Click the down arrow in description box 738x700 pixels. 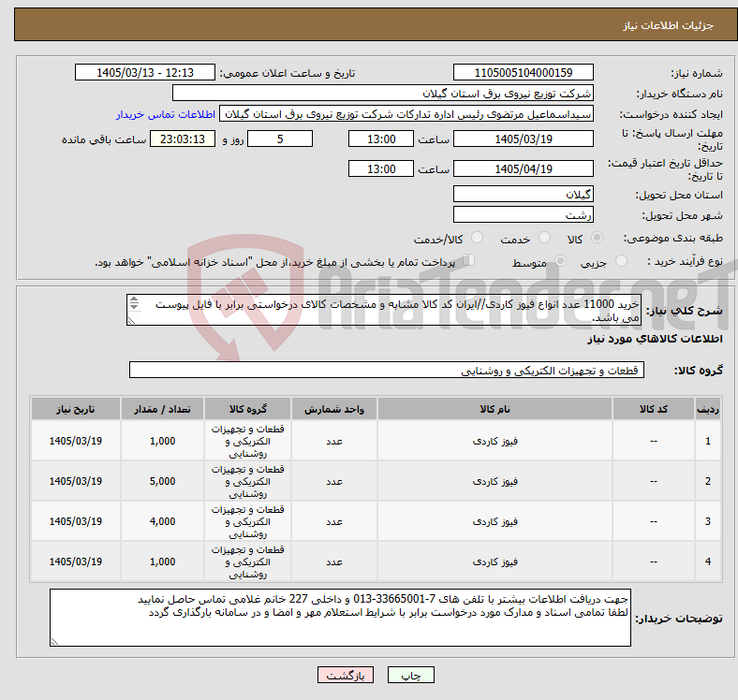click(134, 307)
